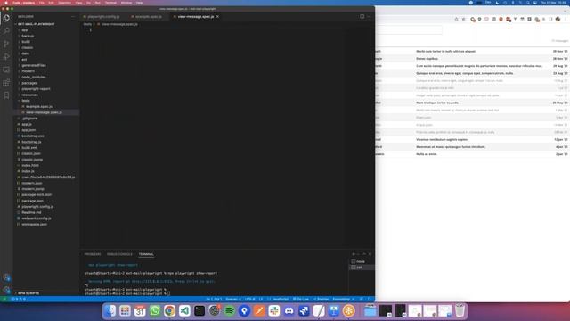Open example.spec.js in tests folder
The image size is (570, 321).
point(39,107)
